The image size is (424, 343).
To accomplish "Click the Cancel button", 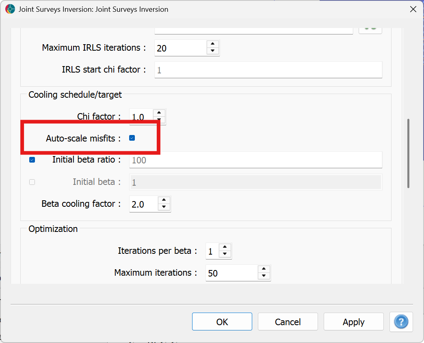I will [288, 322].
